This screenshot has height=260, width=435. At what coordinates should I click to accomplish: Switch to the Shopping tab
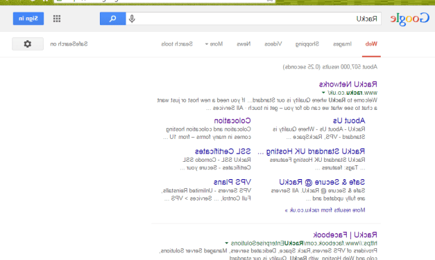[x=307, y=44]
